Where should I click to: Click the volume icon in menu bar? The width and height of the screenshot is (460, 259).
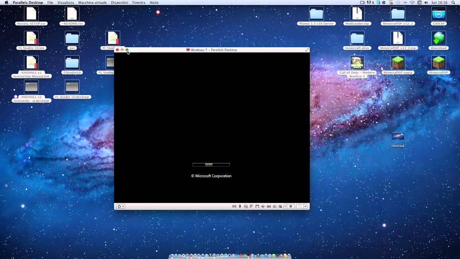point(426,3)
